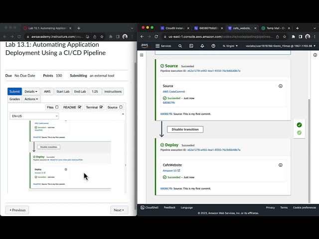The image size is (319, 239).
Task: Open profile avatar in lab browser window
Action: point(125,36)
